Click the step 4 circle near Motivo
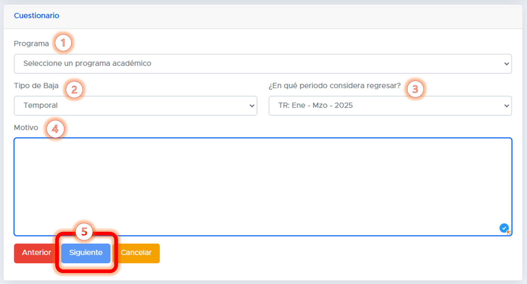The image size is (527, 284). pyautogui.click(x=55, y=129)
